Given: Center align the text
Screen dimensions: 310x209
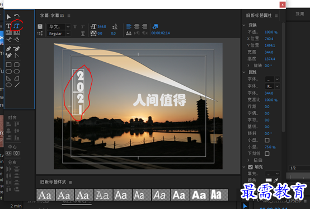Looking at the screenshot, I should coord(137,26).
